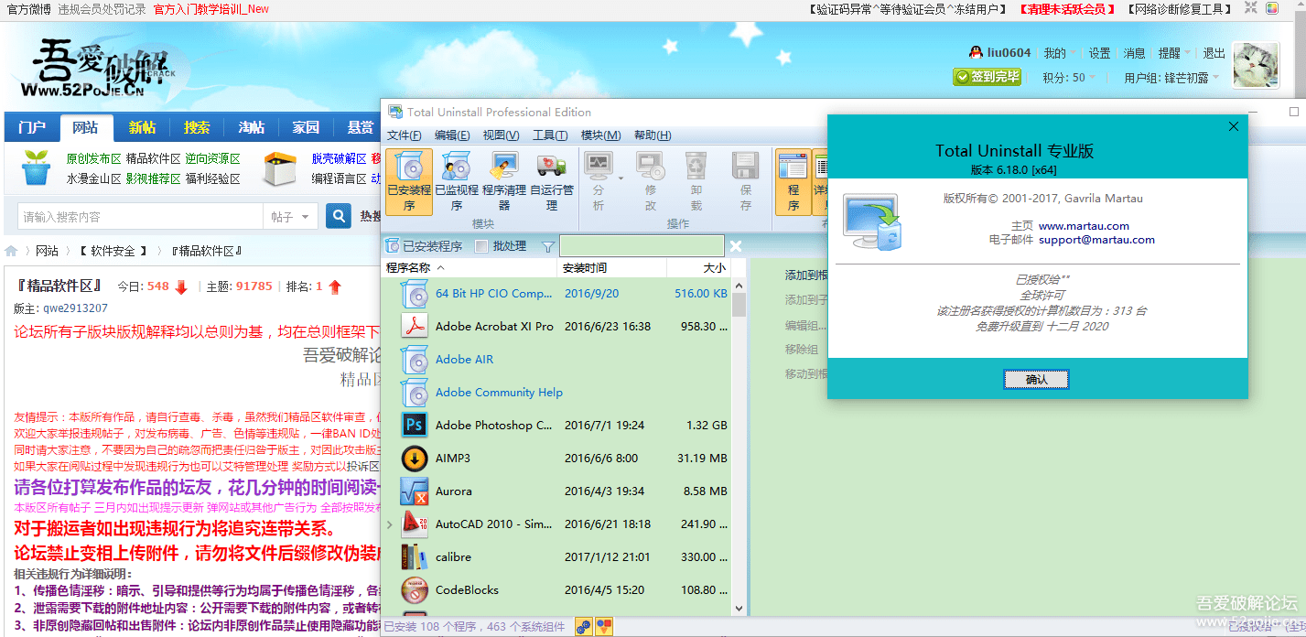Image resolution: width=1306 pixels, height=637 pixels.
Task: Toggle the 批处理 batch checkbox
Action: [481, 246]
